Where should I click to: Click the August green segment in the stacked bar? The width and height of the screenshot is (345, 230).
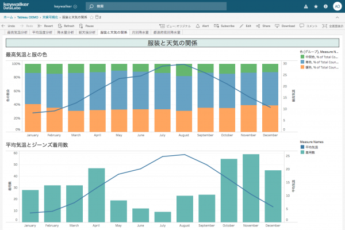point(184,70)
